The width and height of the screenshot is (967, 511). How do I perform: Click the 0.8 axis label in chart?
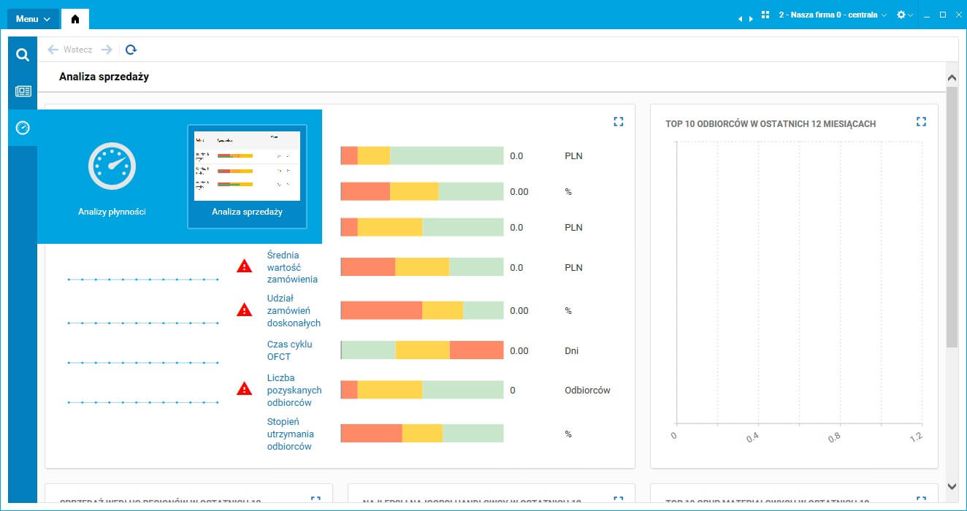(834, 437)
